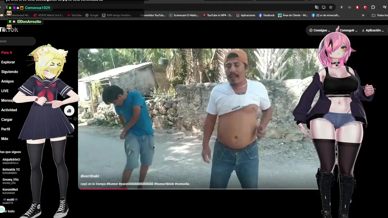Click the install app icon in address bar

tap(324, 7)
